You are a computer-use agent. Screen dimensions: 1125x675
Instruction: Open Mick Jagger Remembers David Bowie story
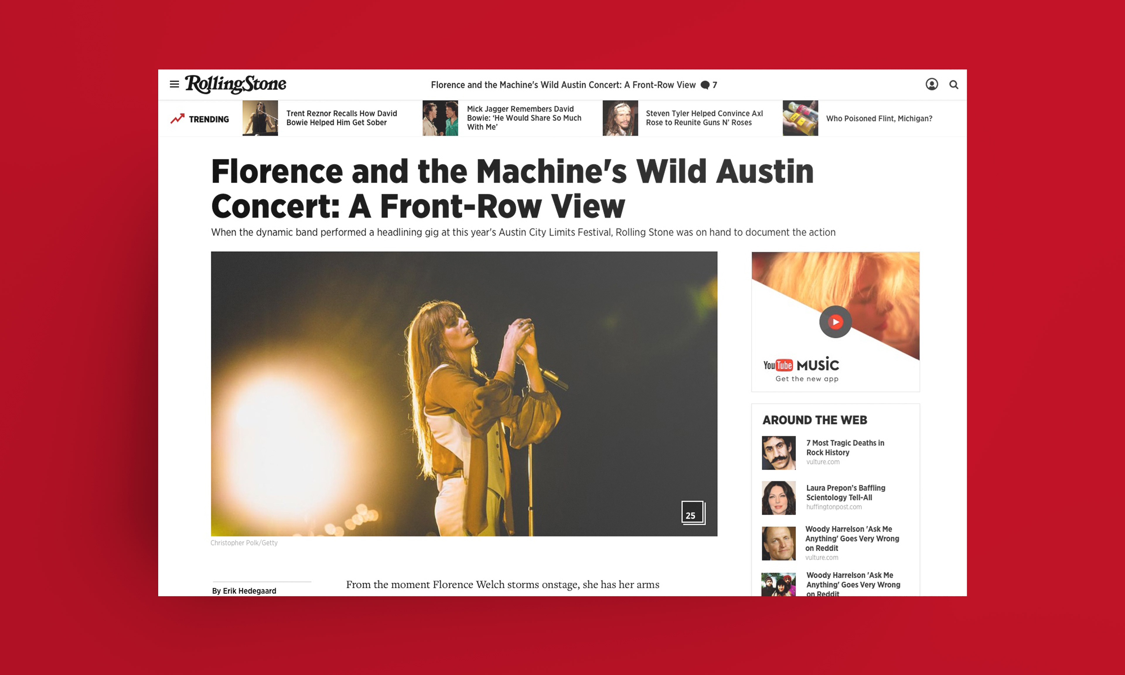tap(524, 118)
